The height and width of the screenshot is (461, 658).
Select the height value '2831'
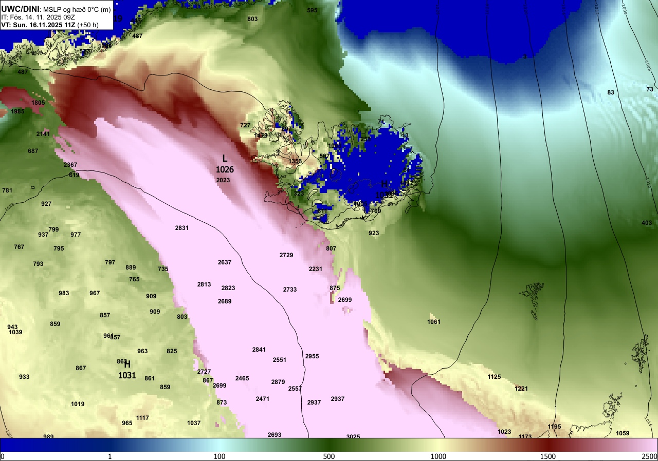[182, 227]
